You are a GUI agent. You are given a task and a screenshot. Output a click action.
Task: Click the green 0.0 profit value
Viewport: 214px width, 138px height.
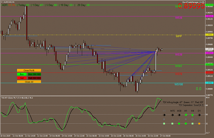199,89
